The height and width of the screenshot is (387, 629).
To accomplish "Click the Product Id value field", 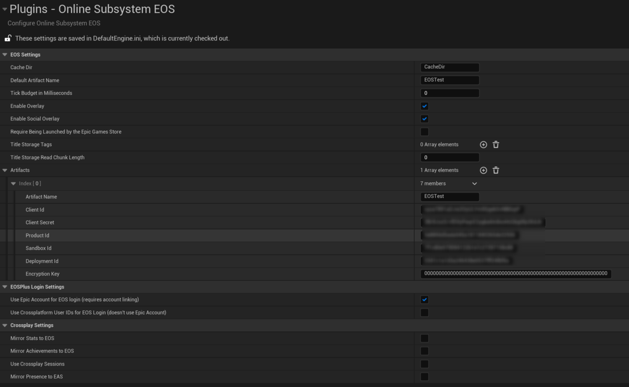I will [471, 236].
